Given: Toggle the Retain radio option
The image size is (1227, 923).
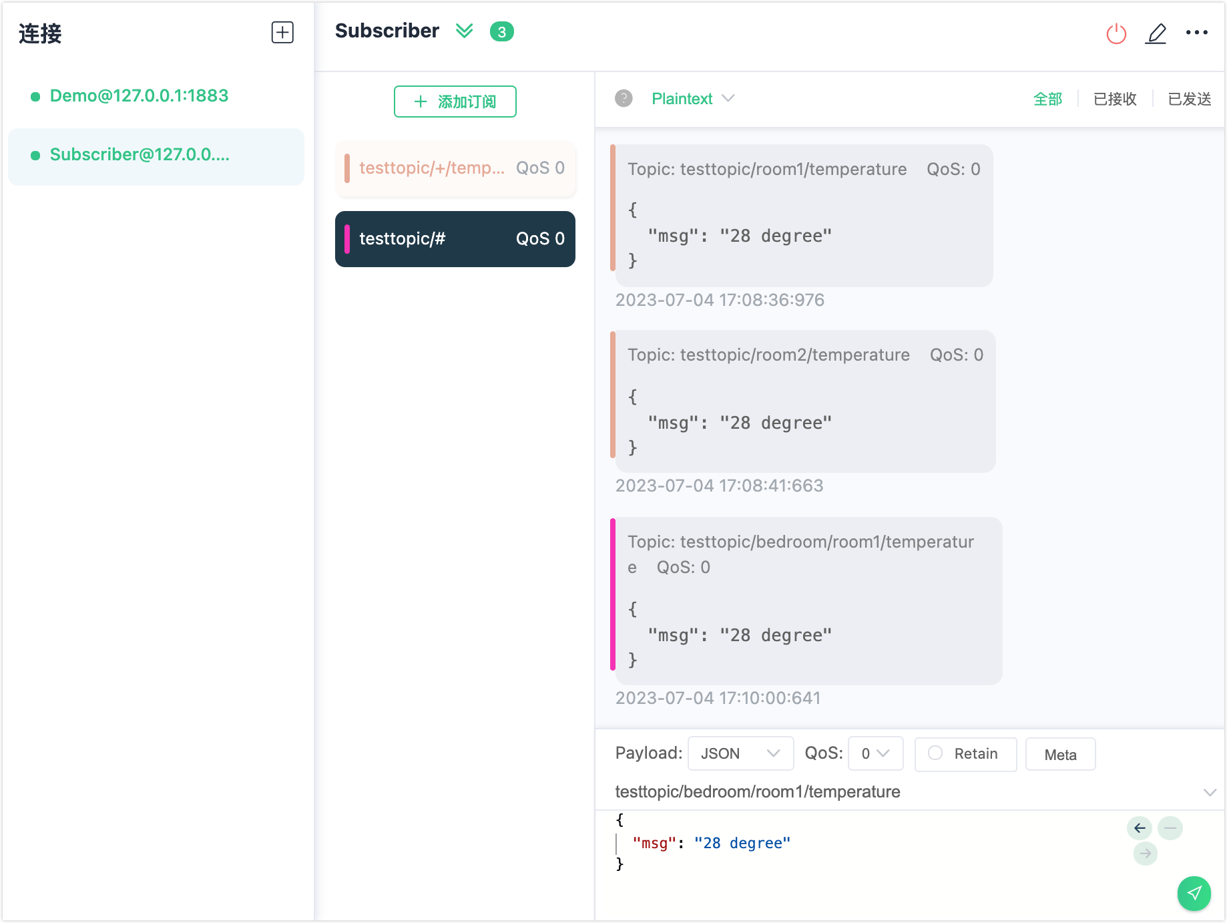Looking at the screenshot, I should coord(935,753).
